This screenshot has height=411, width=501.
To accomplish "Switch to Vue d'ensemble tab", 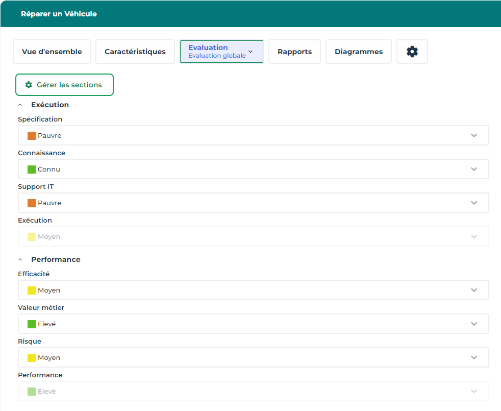I will pos(52,52).
